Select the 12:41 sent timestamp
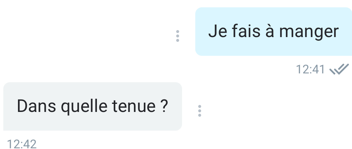Image resolution: width=352 pixels, height=149 pixels. point(311,69)
